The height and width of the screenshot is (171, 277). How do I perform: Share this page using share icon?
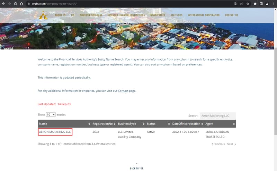242,4
